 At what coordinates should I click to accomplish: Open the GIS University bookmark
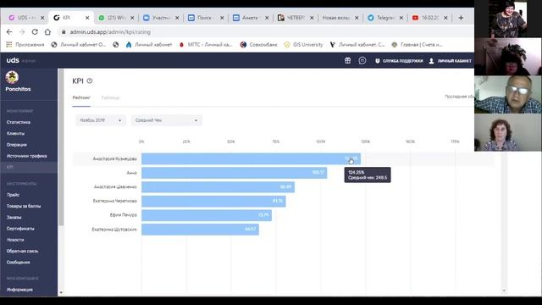coord(303,45)
